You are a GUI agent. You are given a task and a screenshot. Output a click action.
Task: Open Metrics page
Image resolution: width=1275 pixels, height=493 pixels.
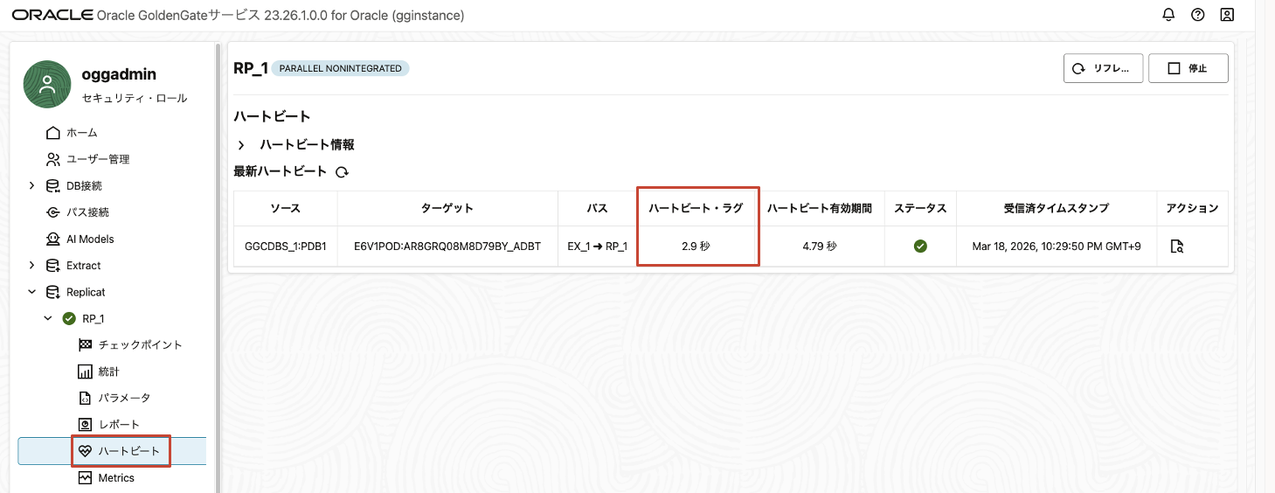(116, 478)
